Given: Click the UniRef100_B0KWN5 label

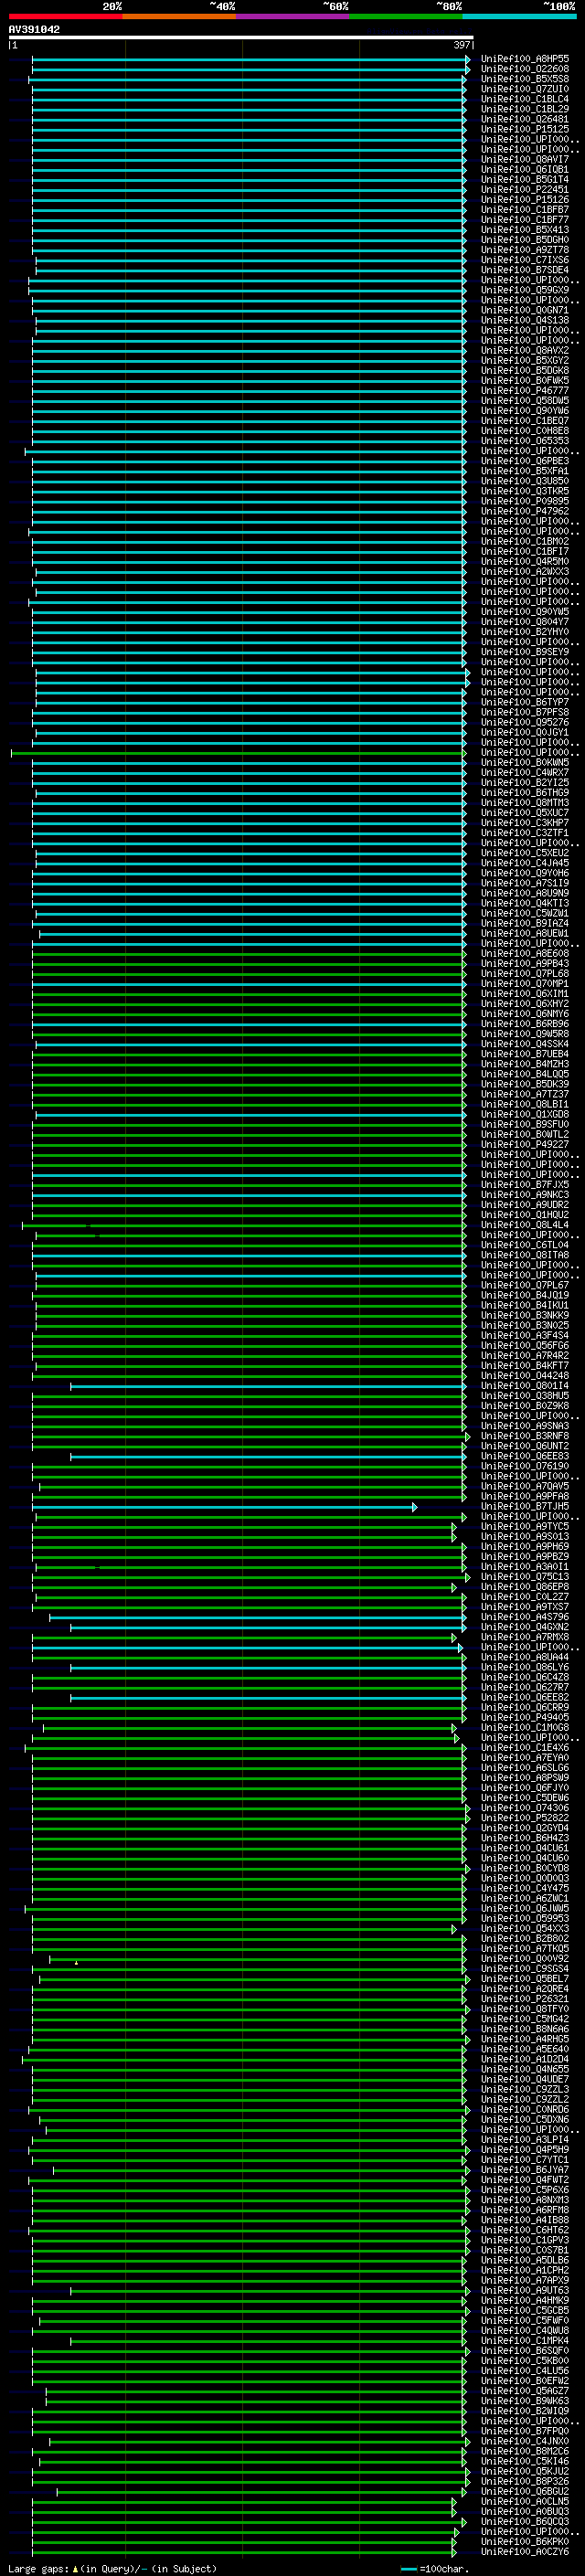Looking at the screenshot, I should tap(525, 763).
